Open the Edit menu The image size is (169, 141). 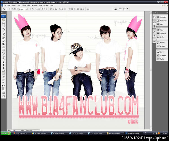(x=9, y=5)
